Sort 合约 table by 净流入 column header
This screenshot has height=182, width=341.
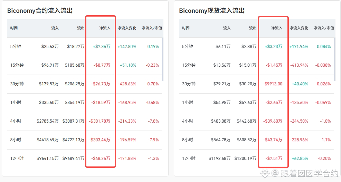pos(105,28)
